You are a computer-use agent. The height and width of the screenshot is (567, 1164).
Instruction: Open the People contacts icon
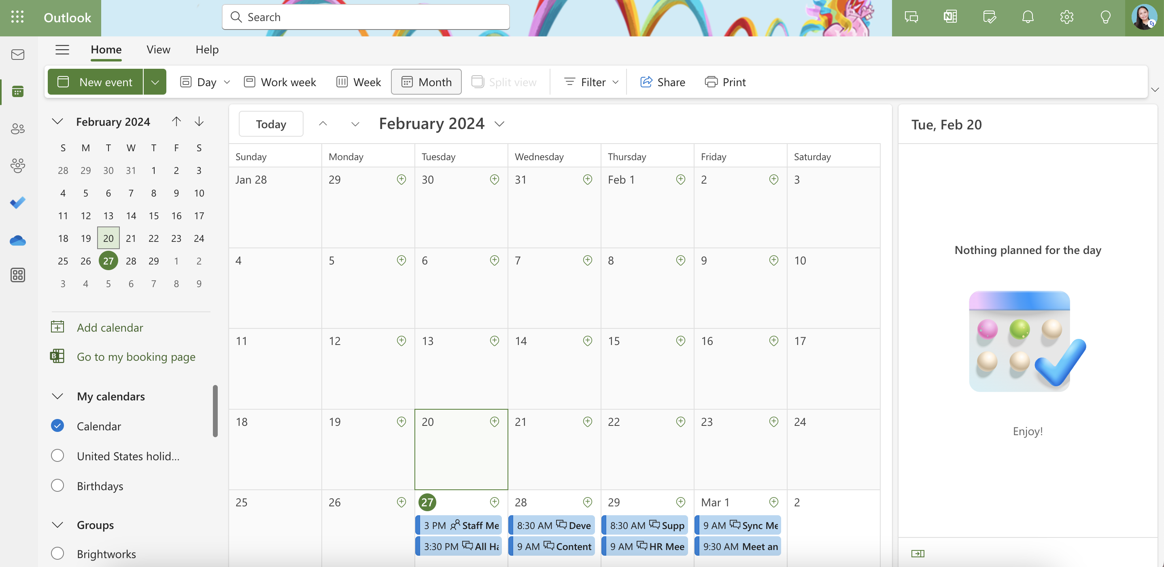tap(18, 129)
